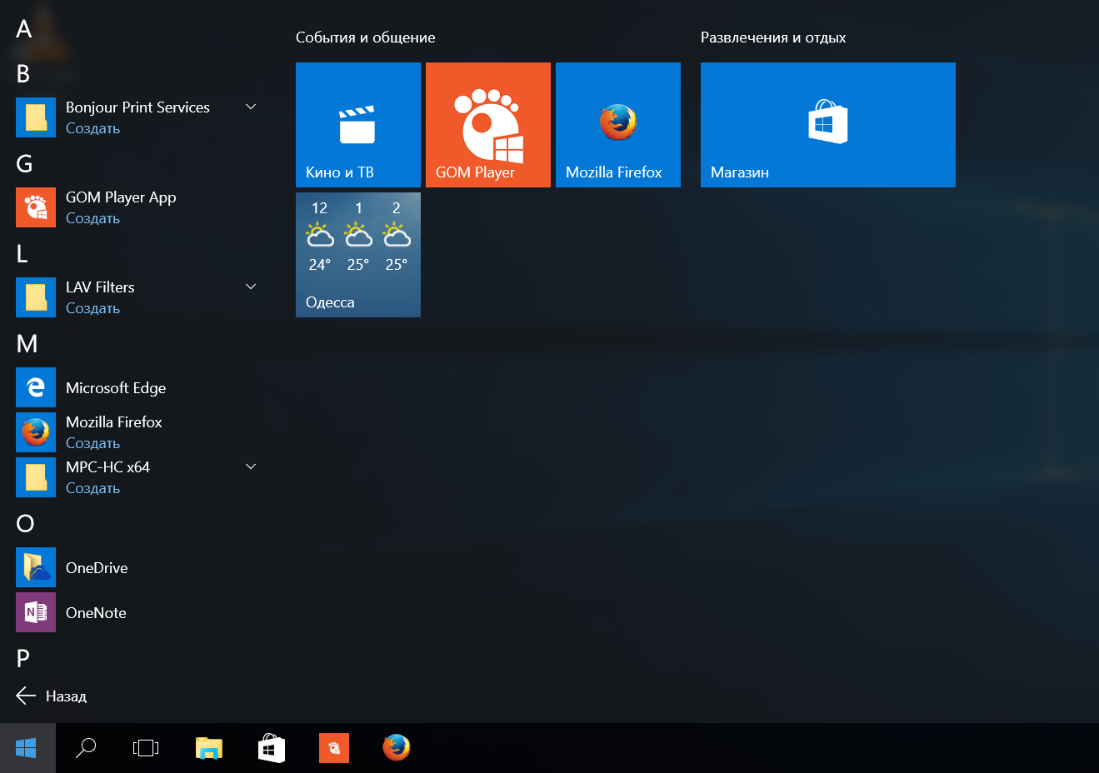Click the MPC-HC x64 folder icon

pos(36,477)
